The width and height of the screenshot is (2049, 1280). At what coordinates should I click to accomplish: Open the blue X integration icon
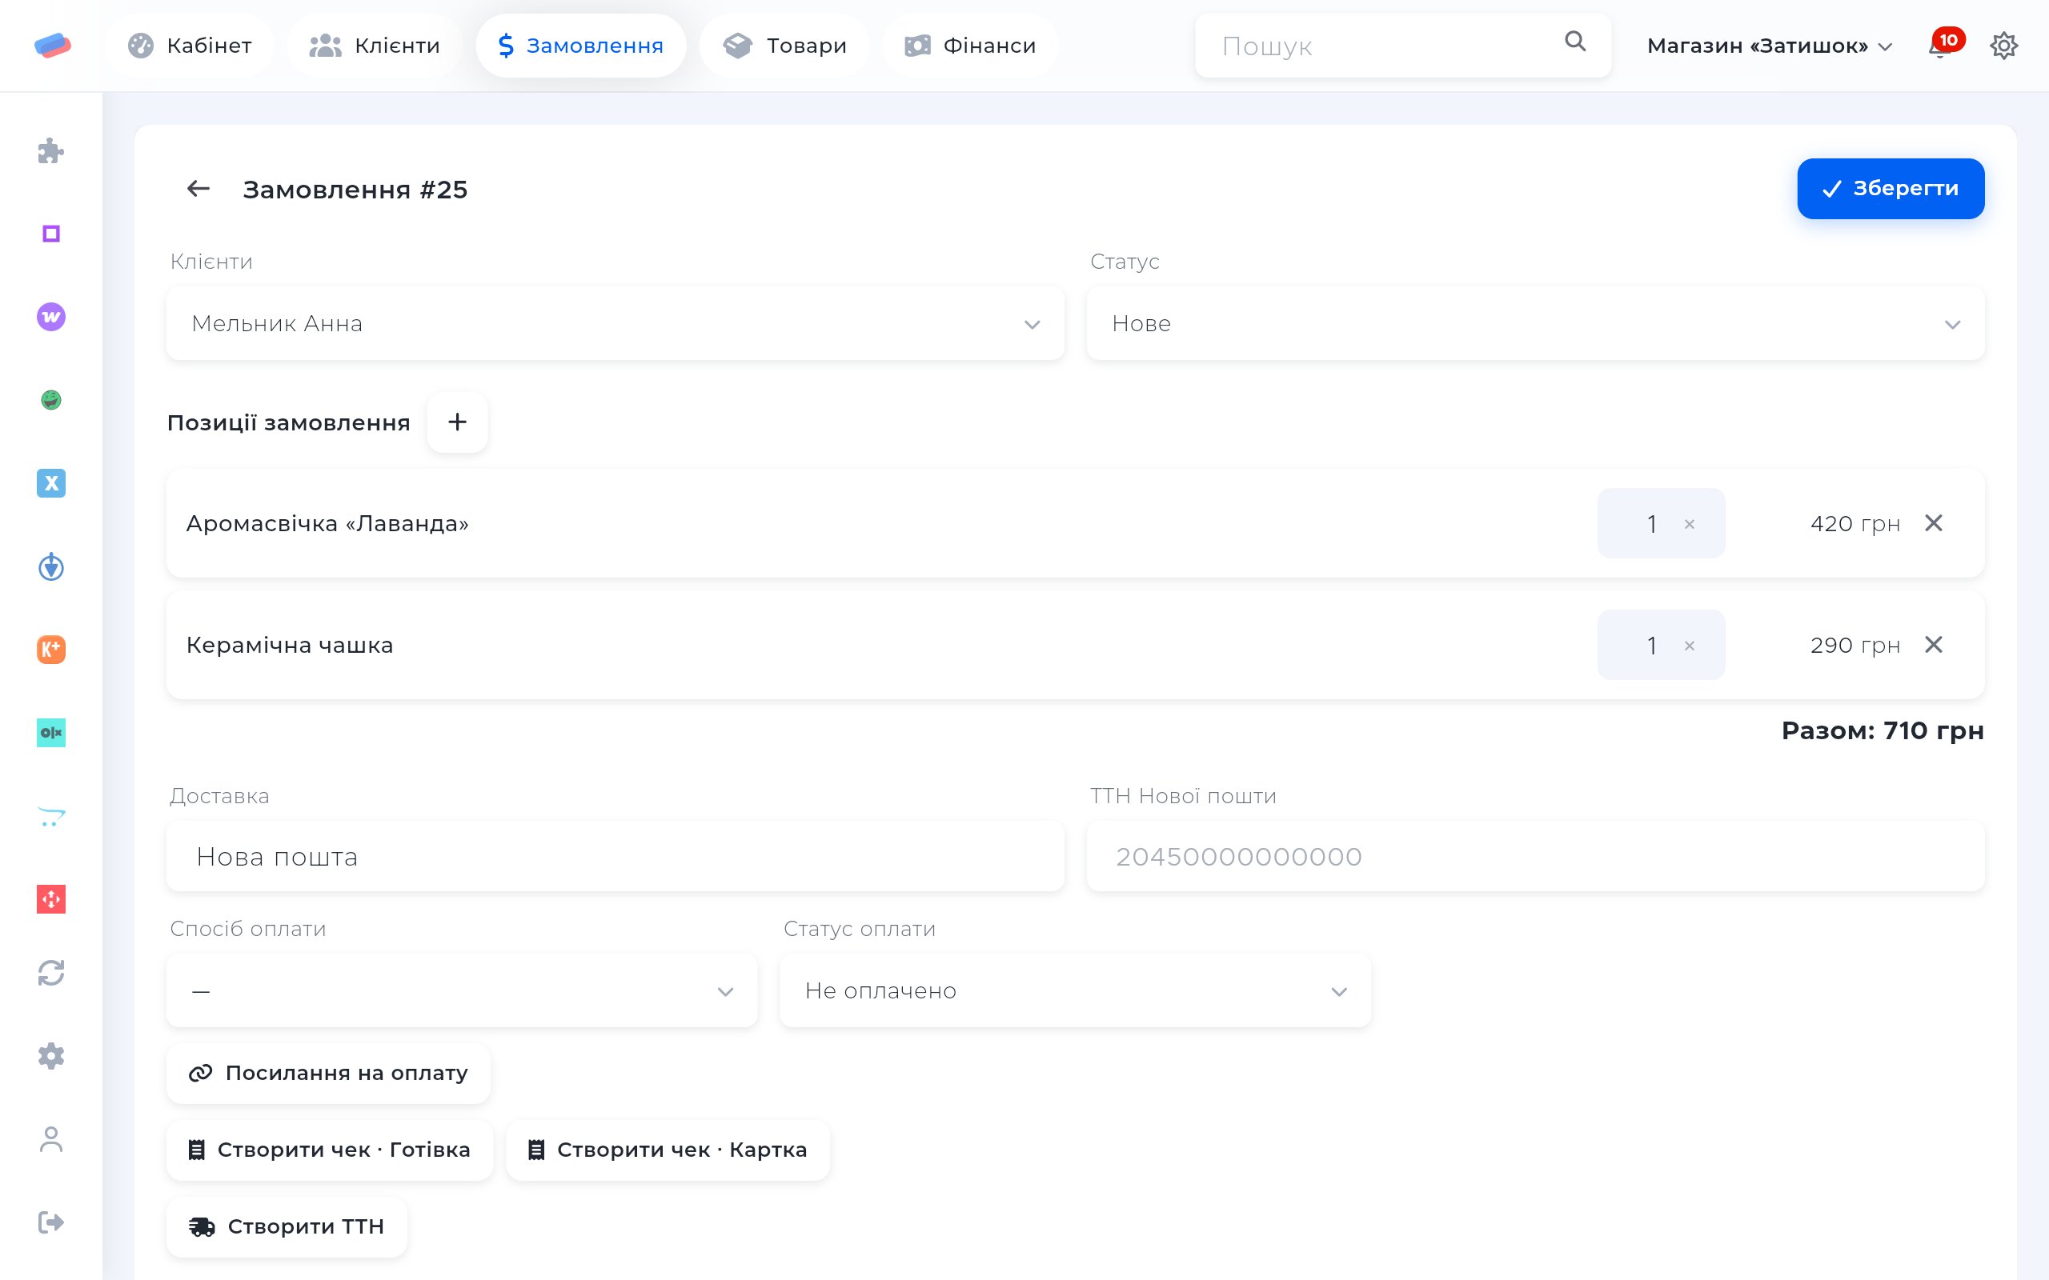50,482
